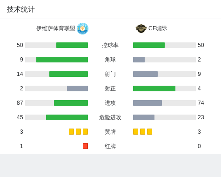Click the 射门 stat label
The image size is (221, 177).
tap(110, 74)
